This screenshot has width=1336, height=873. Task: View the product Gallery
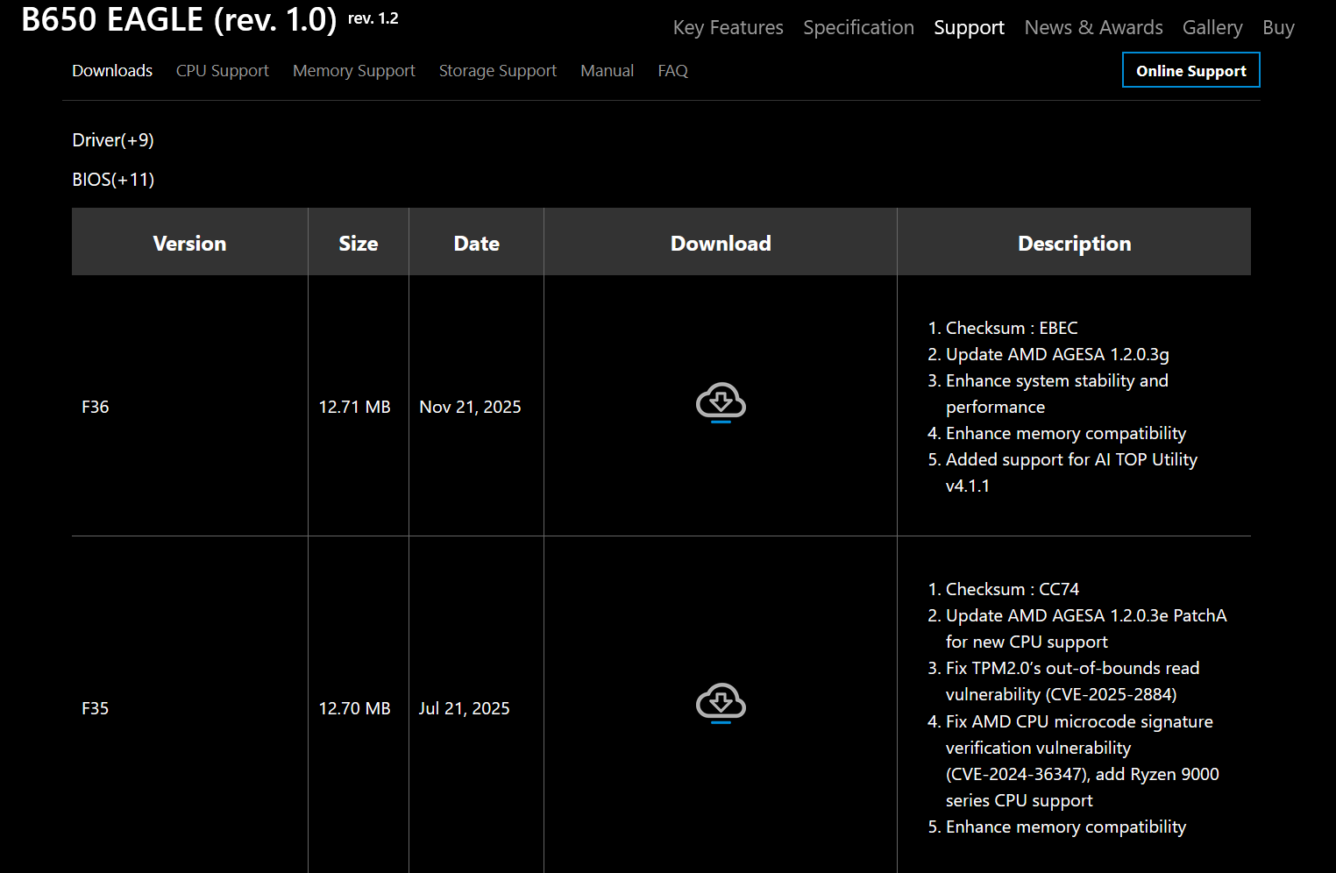pos(1212,28)
